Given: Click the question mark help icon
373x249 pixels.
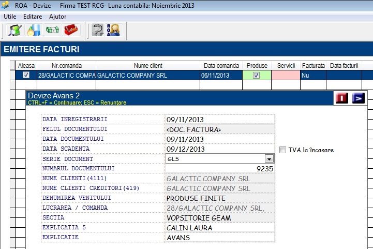Looking at the screenshot, I should [98, 30].
